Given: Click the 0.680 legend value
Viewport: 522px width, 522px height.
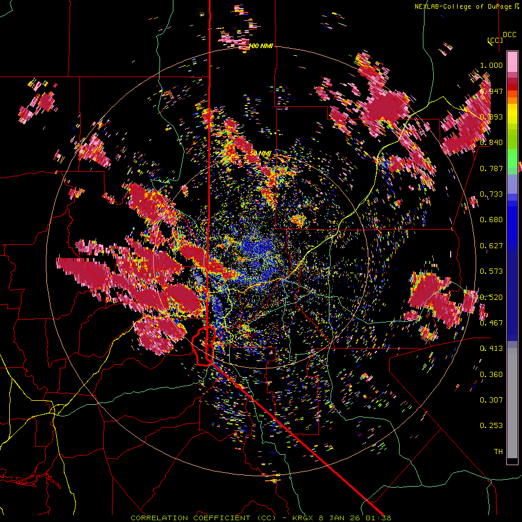Looking at the screenshot, I should click(491, 220).
